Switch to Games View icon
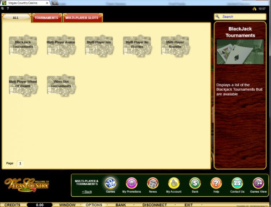Image resolution: width=271 pixels, height=207 pixels. point(258,183)
